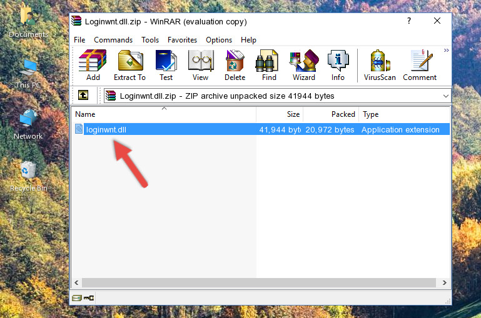This screenshot has width=481, height=318.
Task: Expand the archive path dropdown
Action: click(445, 96)
